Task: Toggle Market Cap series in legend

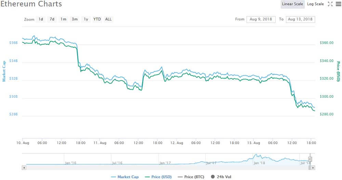Action: pos(125,177)
